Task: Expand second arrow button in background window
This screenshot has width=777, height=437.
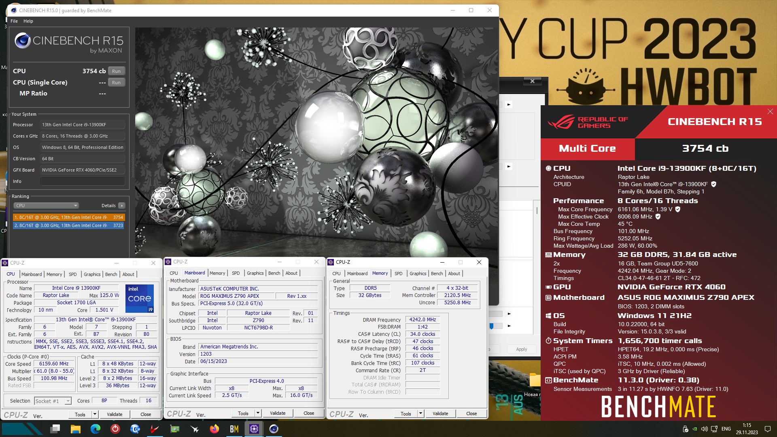Action: point(509,166)
